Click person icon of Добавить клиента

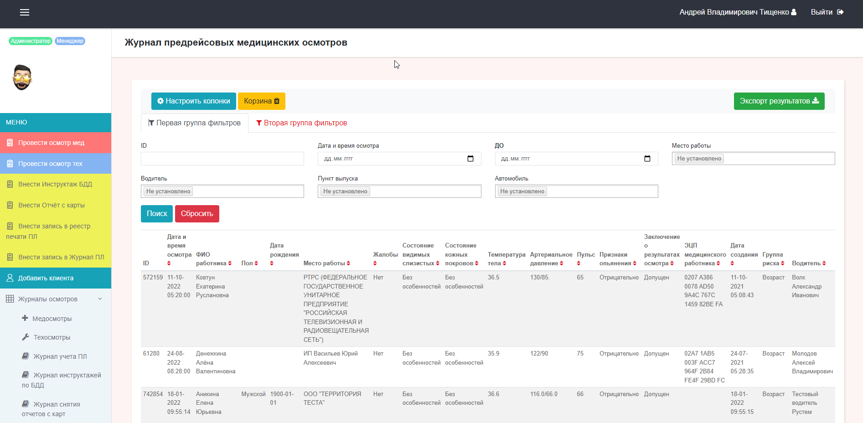click(x=10, y=278)
